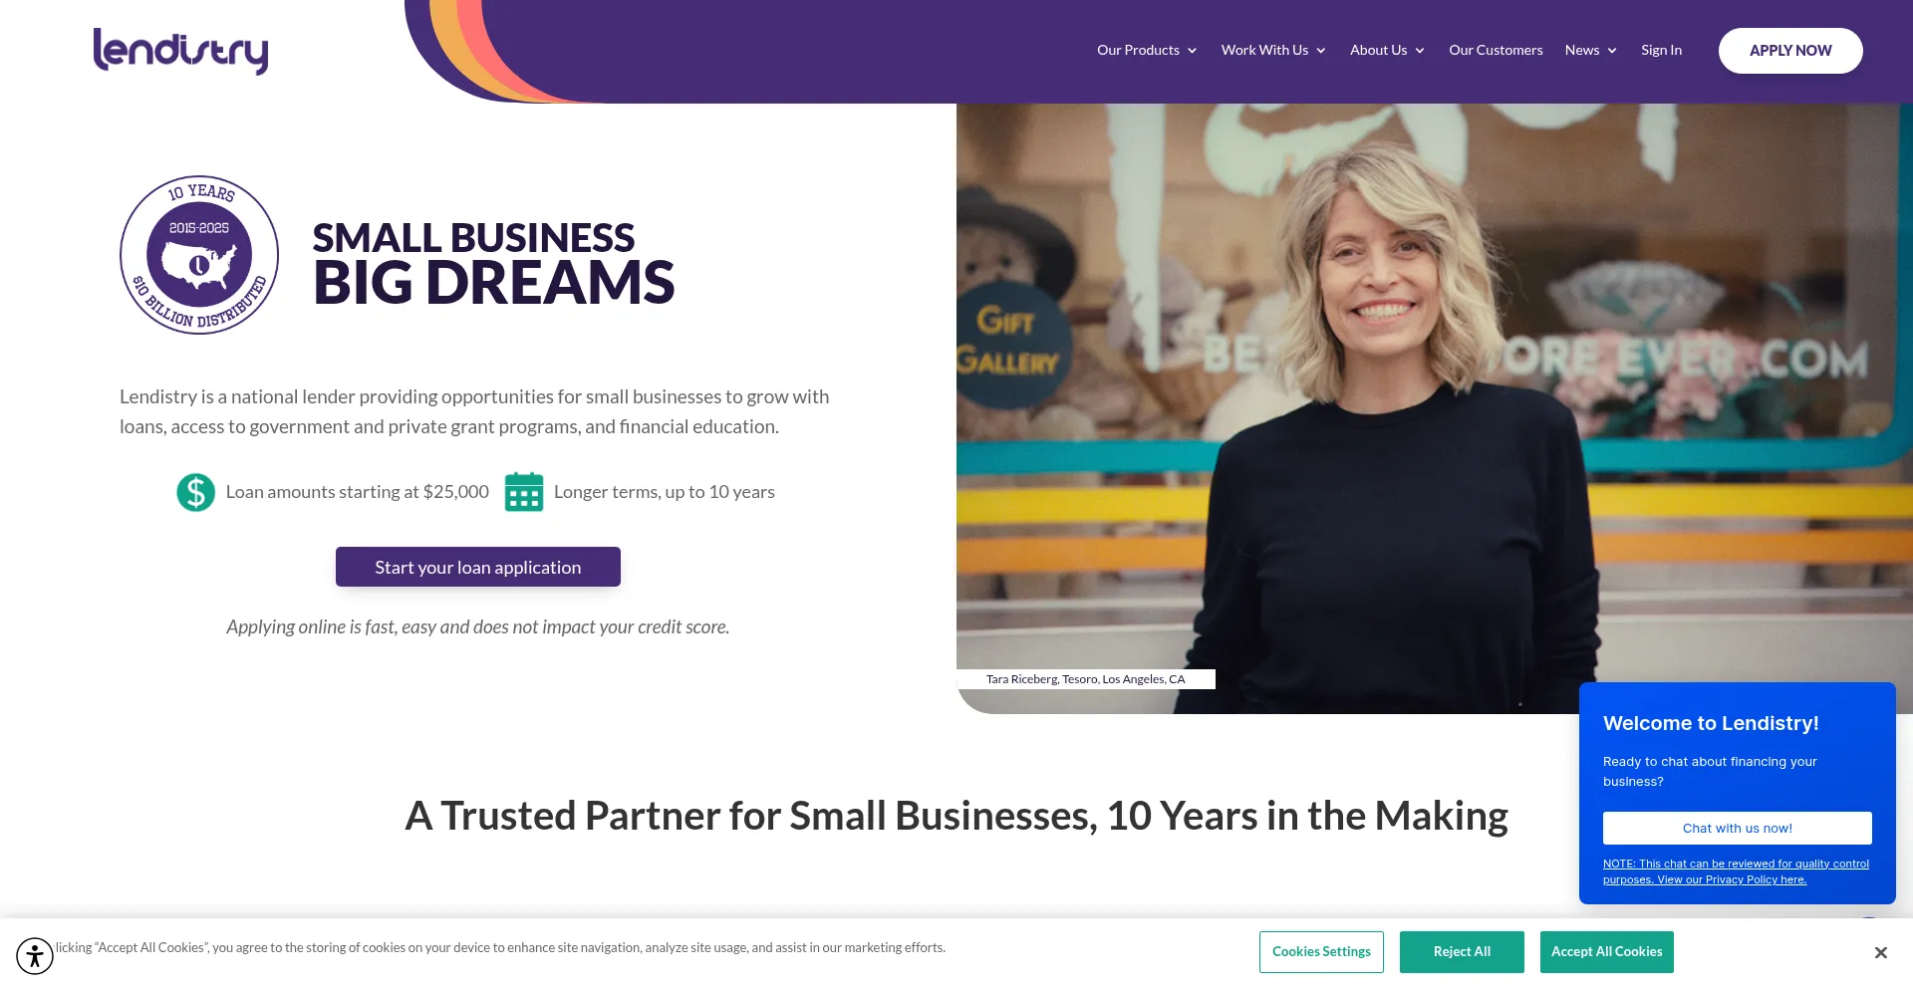Click Reject All cookies
This screenshot has height=989, width=1913.
pyautogui.click(x=1462, y=952)
